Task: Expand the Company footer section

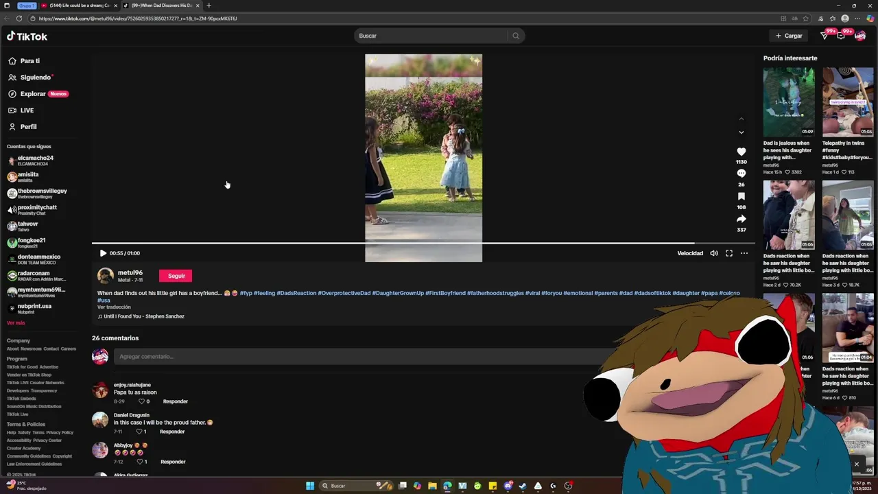Action: [x=19, y=341]
